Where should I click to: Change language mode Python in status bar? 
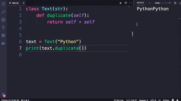coord(166,100)
